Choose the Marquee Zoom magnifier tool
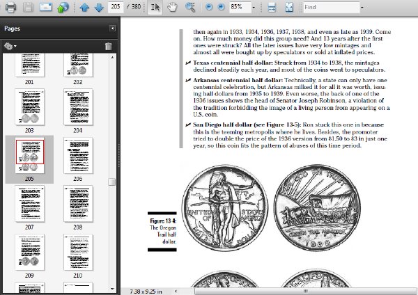Viewport: 418px width, 295px height. coord(190,7)
